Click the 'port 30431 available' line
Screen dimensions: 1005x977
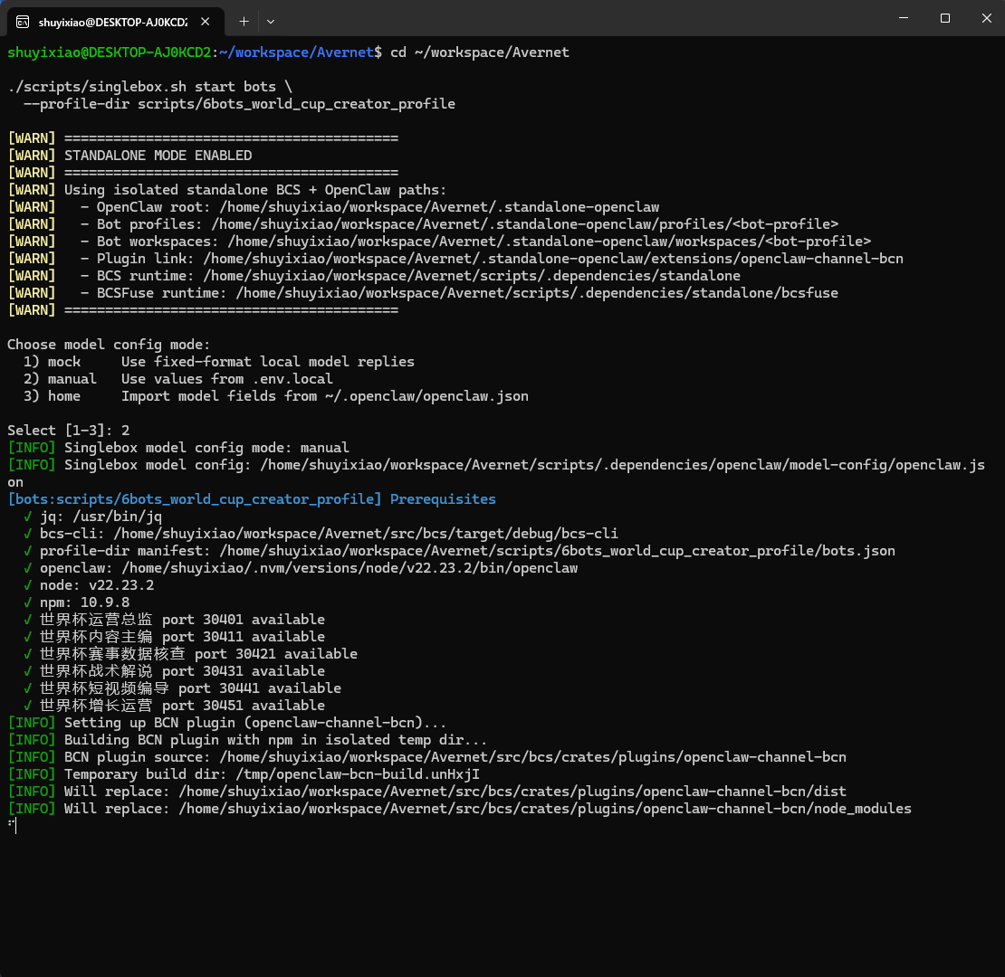click(175, 671)
